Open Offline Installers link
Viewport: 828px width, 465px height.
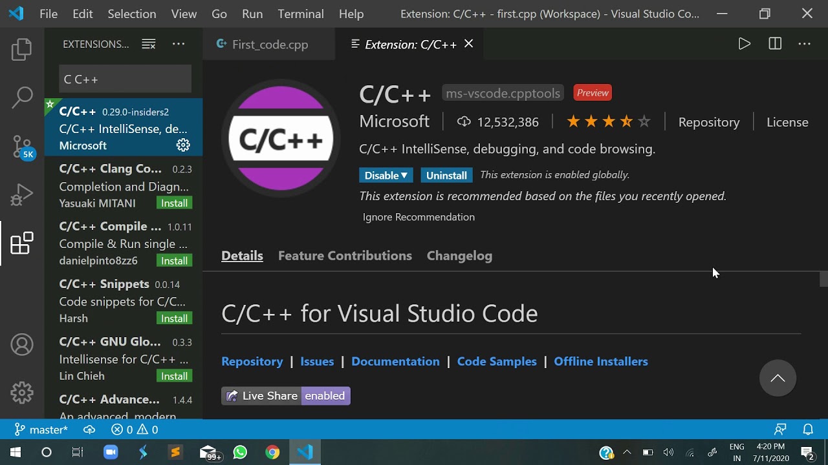[x=601, y=362]
